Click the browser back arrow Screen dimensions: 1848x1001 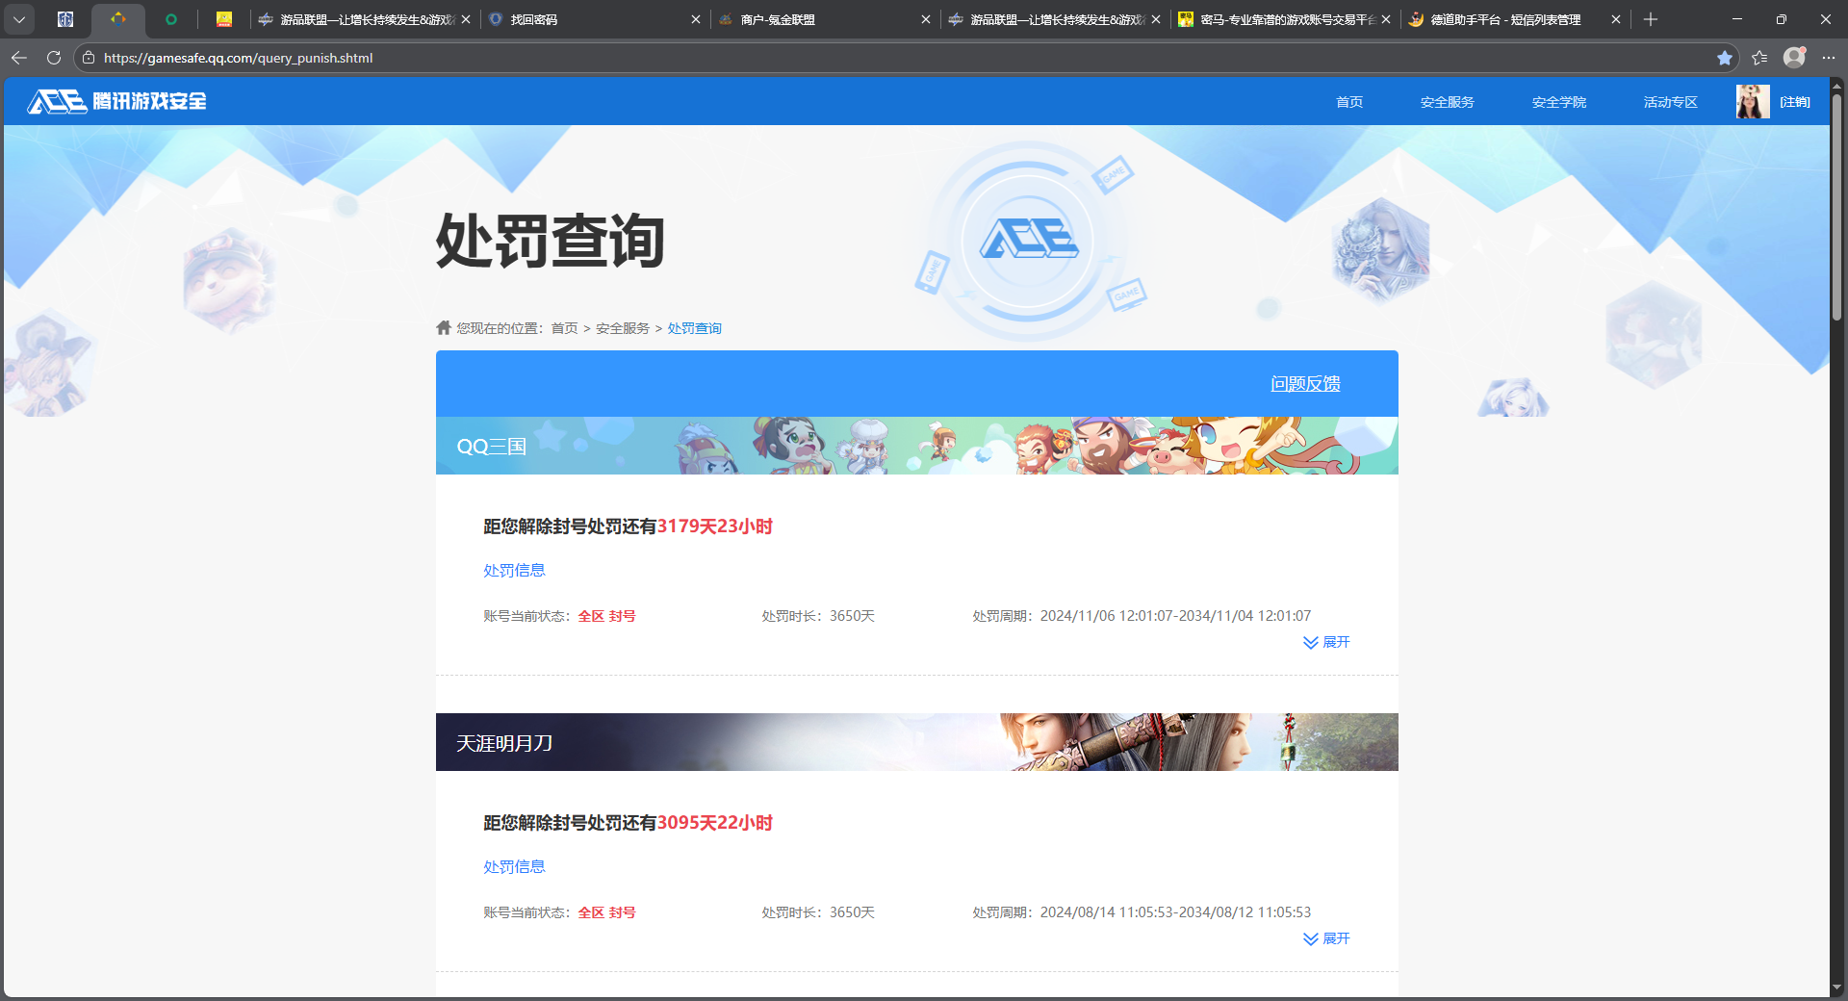[x=18, y=58]
